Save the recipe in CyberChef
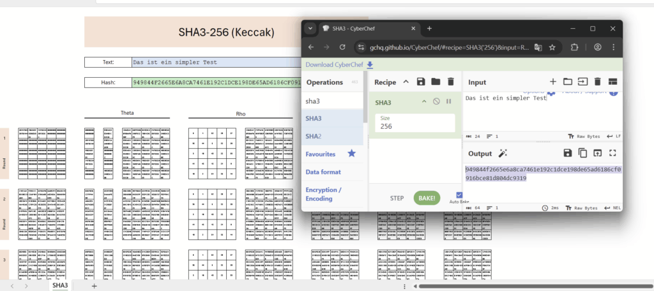Screen dimensions: 654x291 [x=421, y=82]
